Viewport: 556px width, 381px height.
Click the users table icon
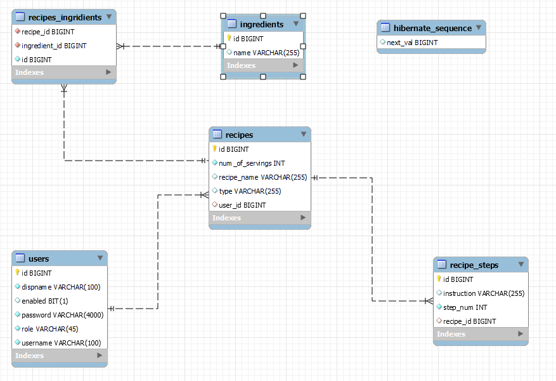click(x=20, y=258)
